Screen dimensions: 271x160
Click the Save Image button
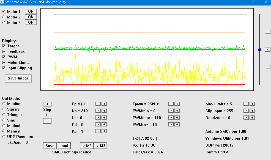coord(18,78)
